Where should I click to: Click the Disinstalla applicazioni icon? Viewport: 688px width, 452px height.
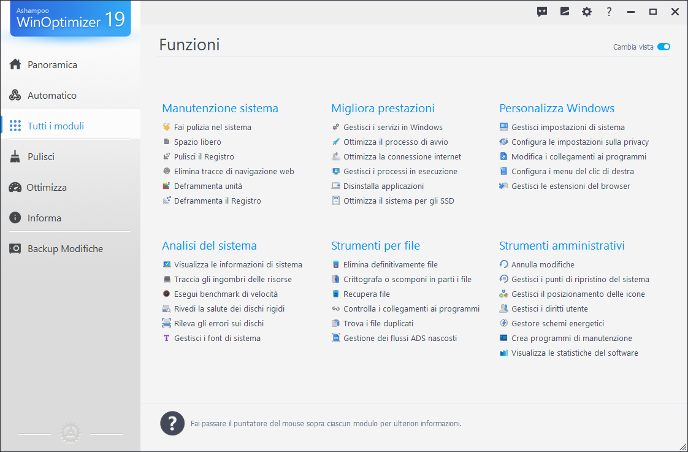coord(335,186)
